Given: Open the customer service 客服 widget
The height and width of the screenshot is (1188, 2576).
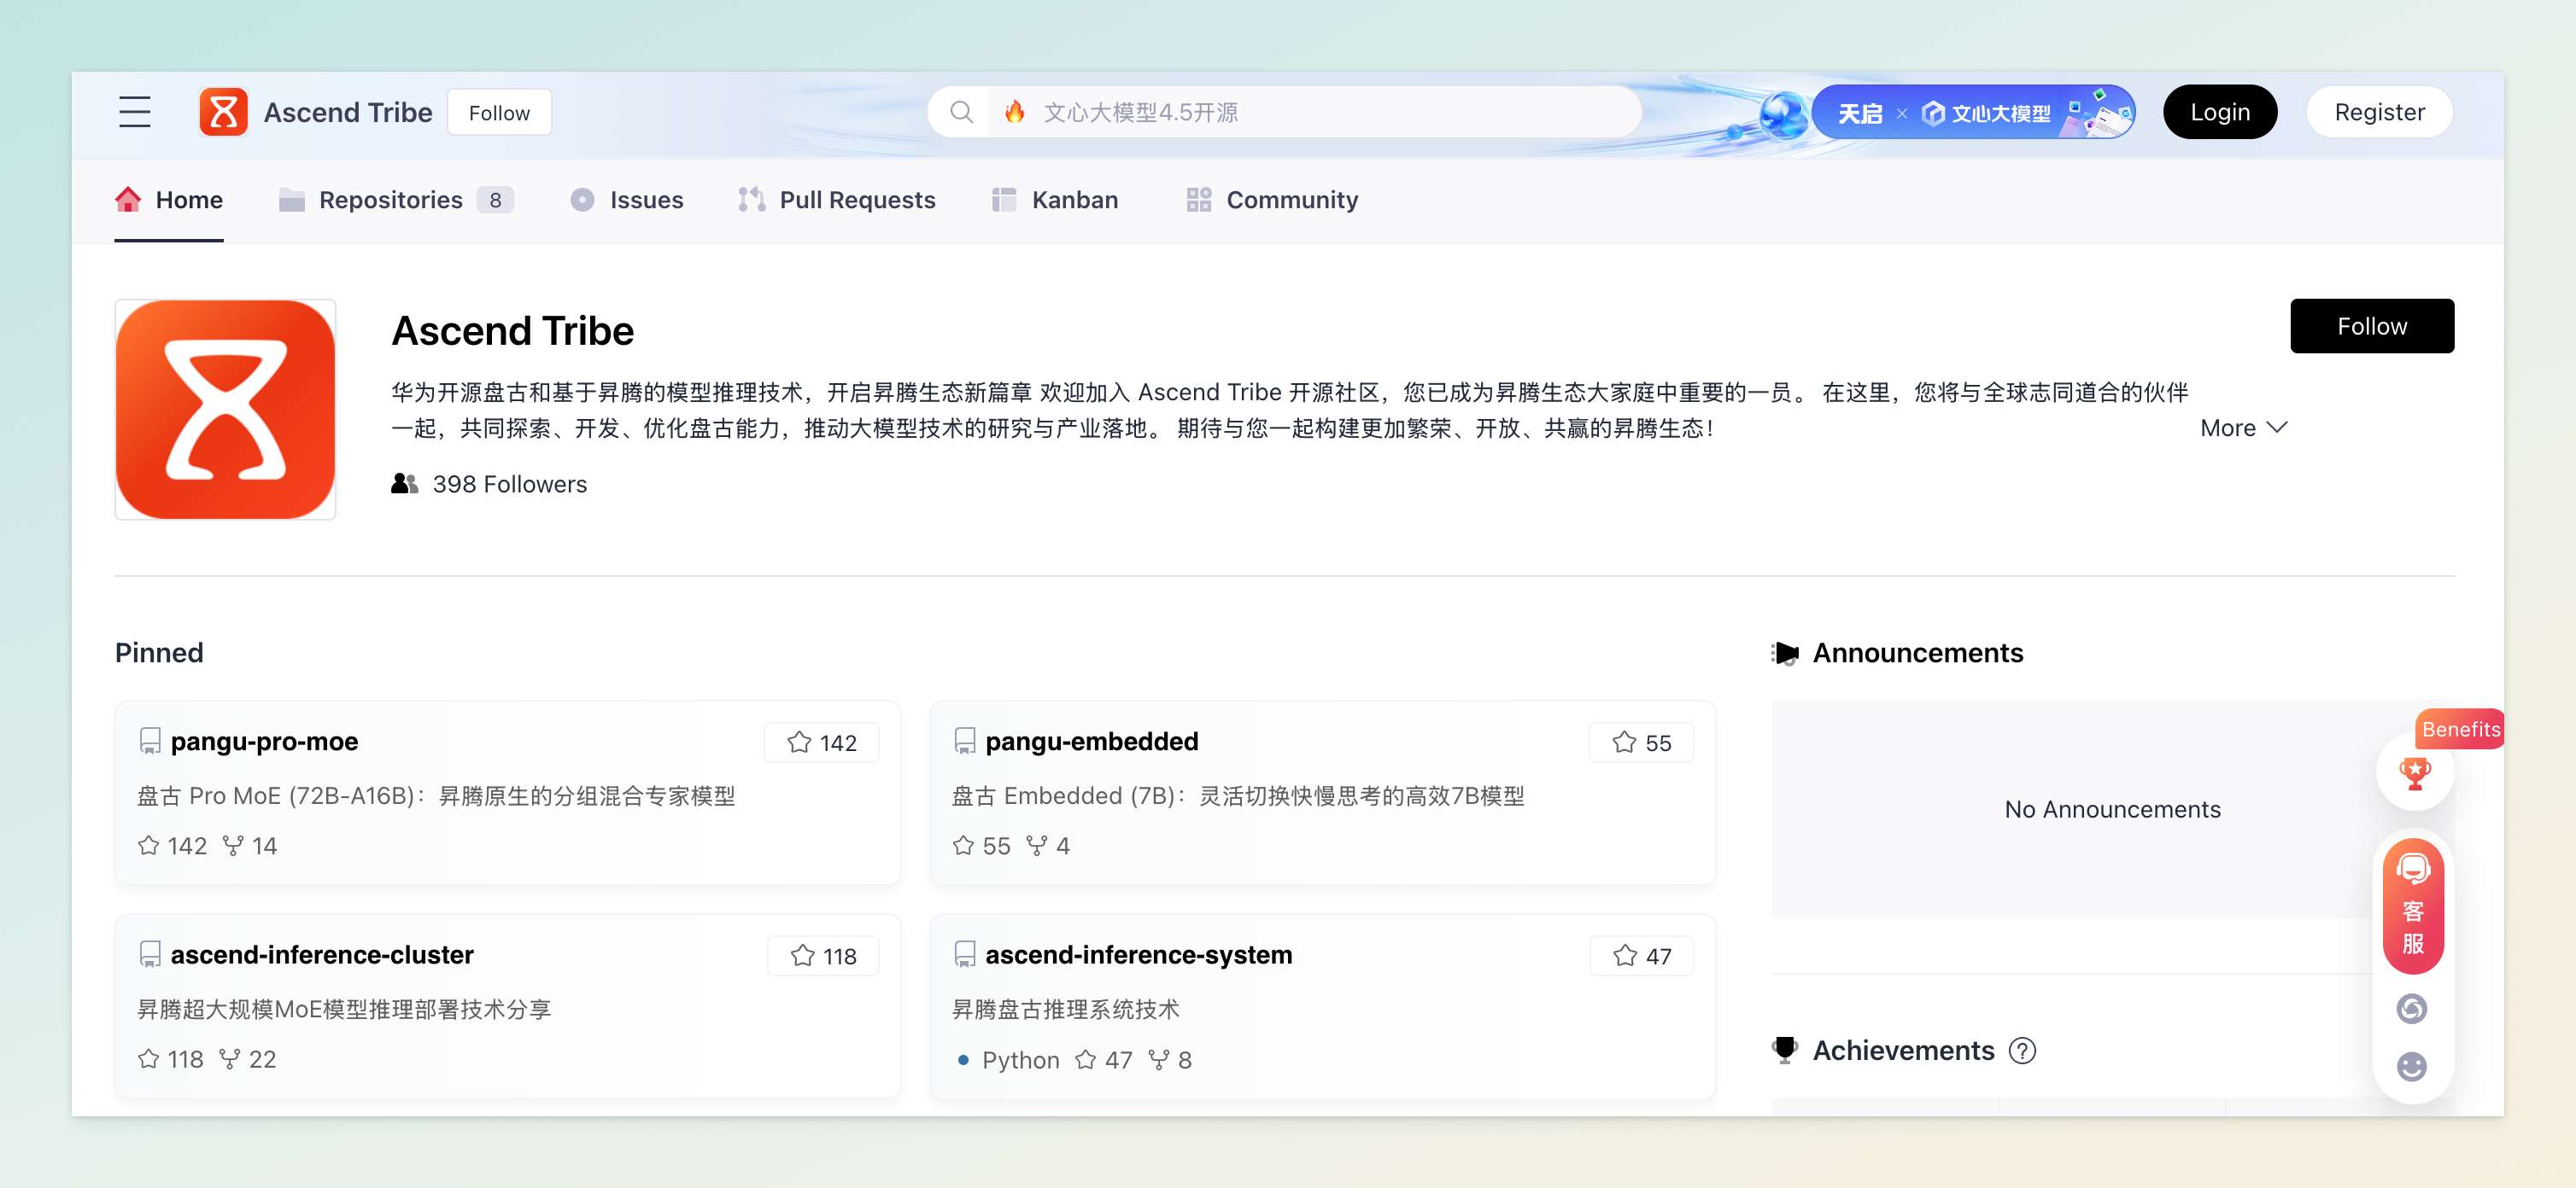Looking at the screenshot, I should click(x=2412, y=906).
